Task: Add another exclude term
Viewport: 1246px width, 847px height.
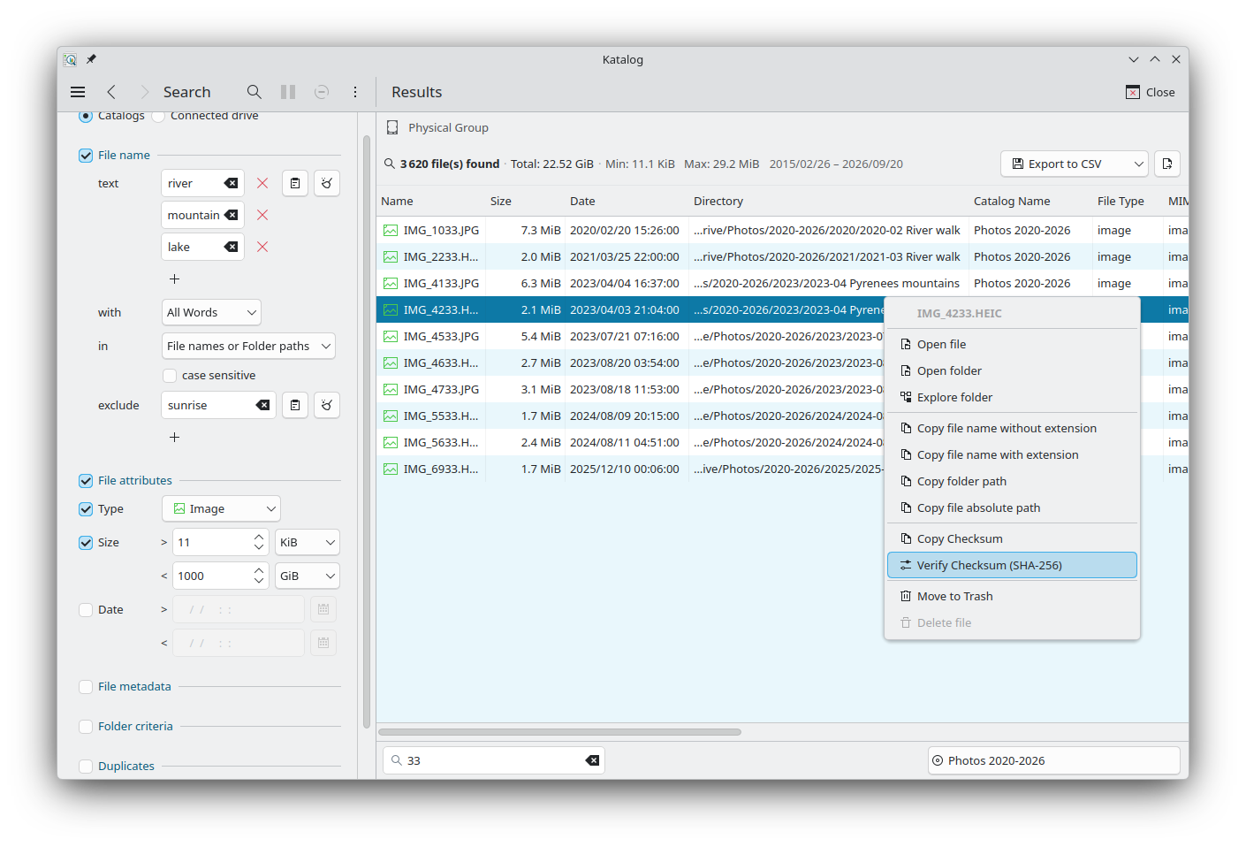Action: point(175,437)
